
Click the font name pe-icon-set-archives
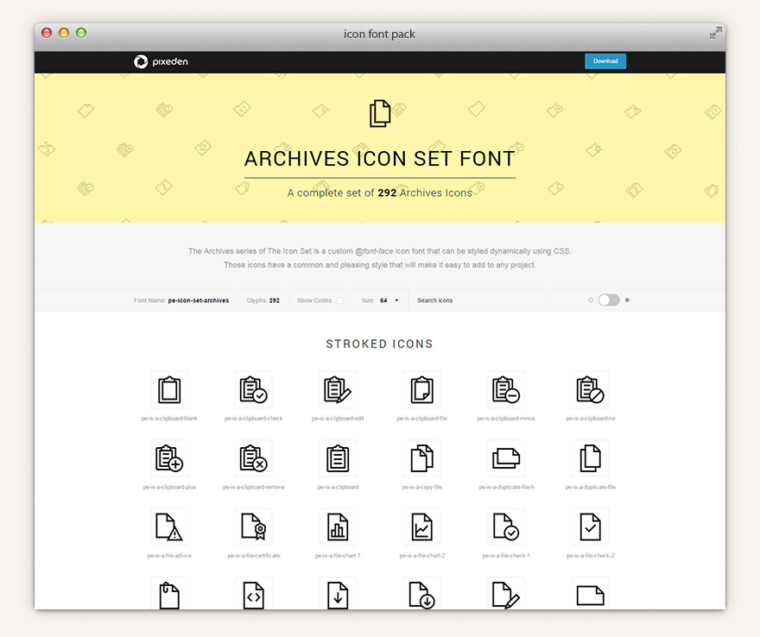(199, 300)
